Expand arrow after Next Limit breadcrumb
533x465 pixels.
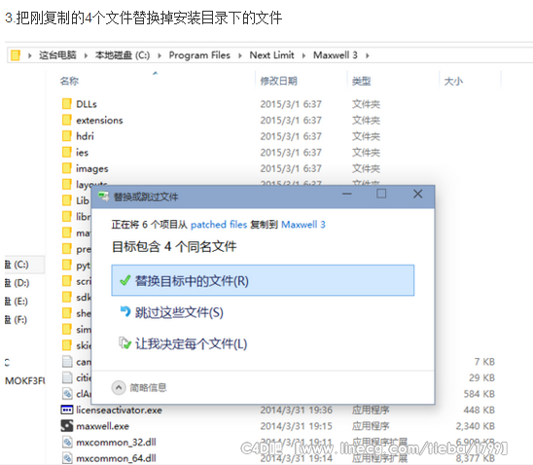click(303, 55)
